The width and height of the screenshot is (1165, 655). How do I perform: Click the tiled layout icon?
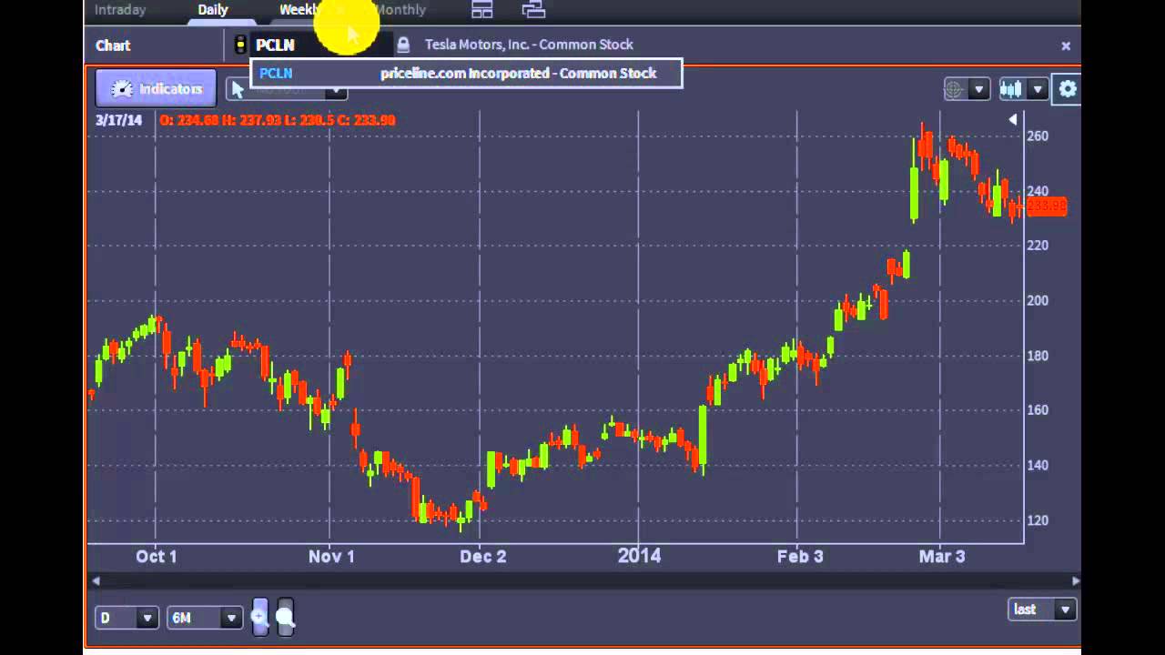pyautogui.click(x=482, y=10)
